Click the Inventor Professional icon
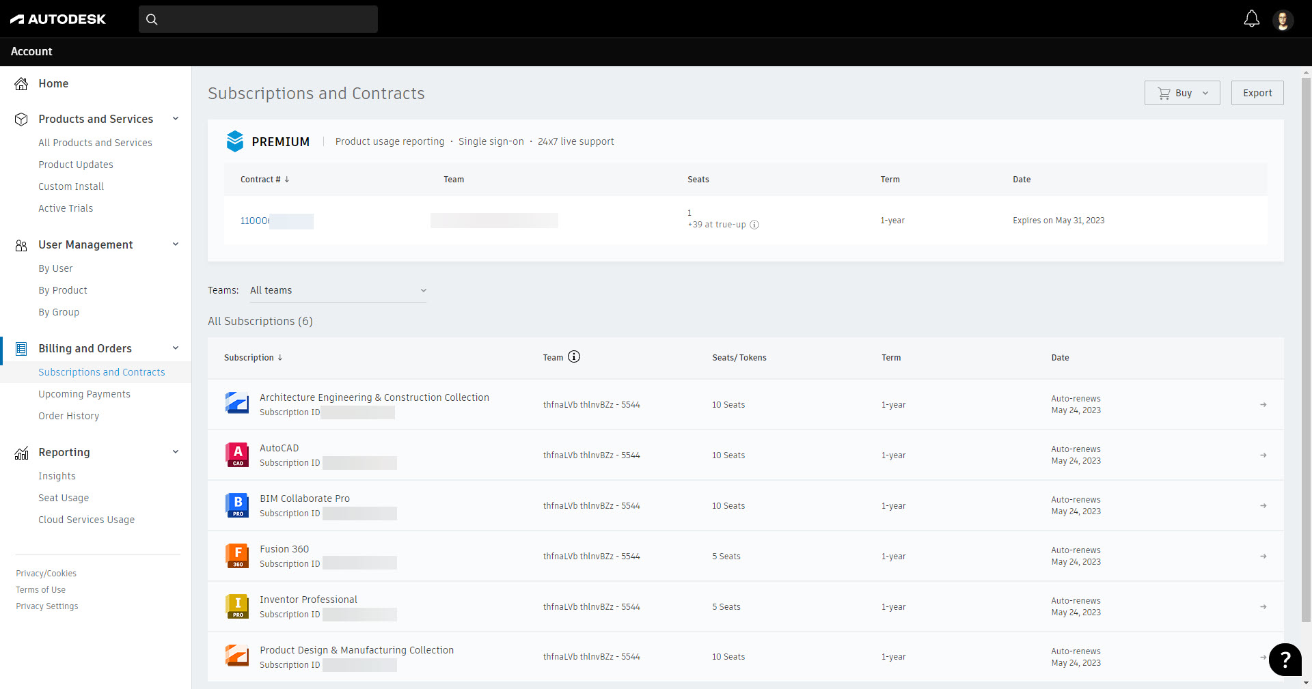 (x=237, y=606)
